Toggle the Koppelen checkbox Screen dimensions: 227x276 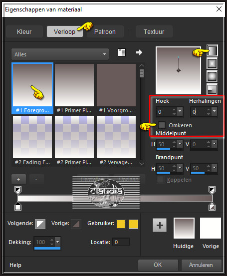[160, 180]
